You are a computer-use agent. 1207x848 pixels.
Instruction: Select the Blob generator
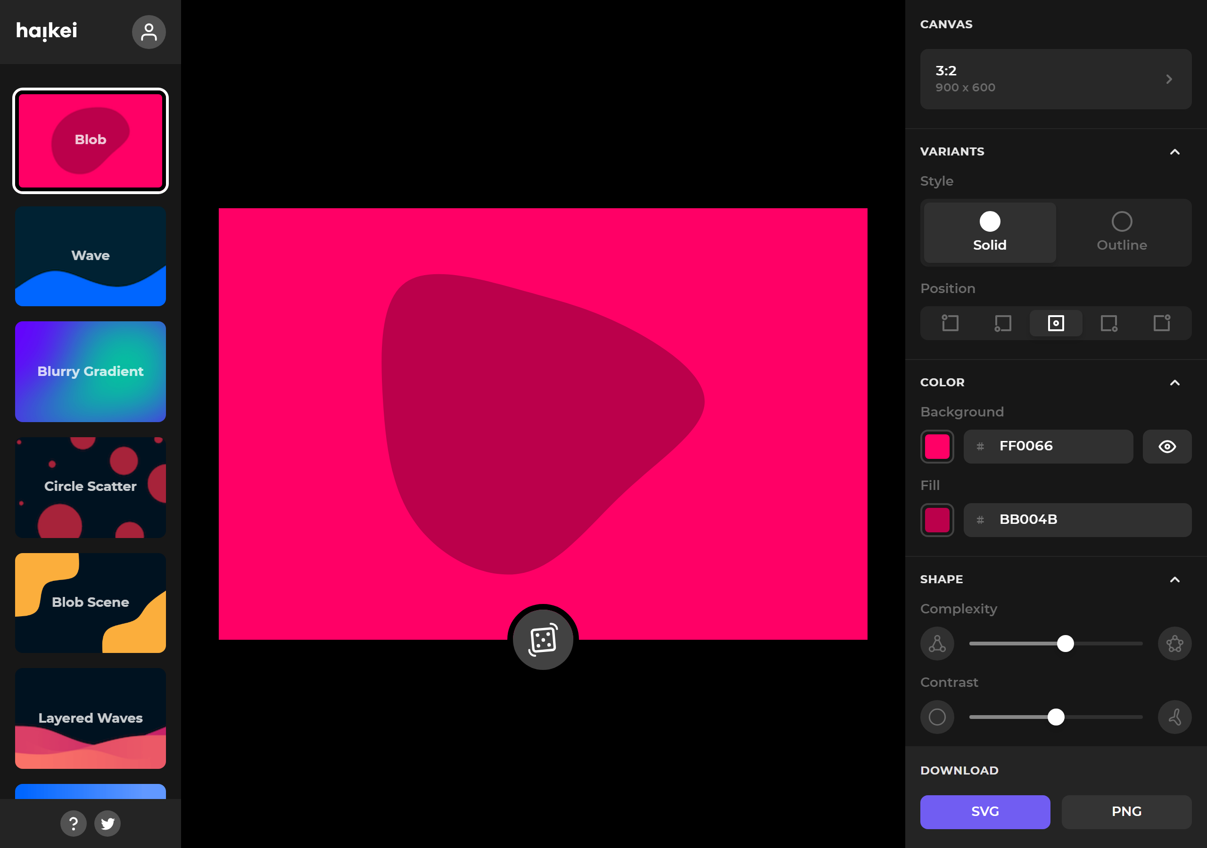(91, 141)
